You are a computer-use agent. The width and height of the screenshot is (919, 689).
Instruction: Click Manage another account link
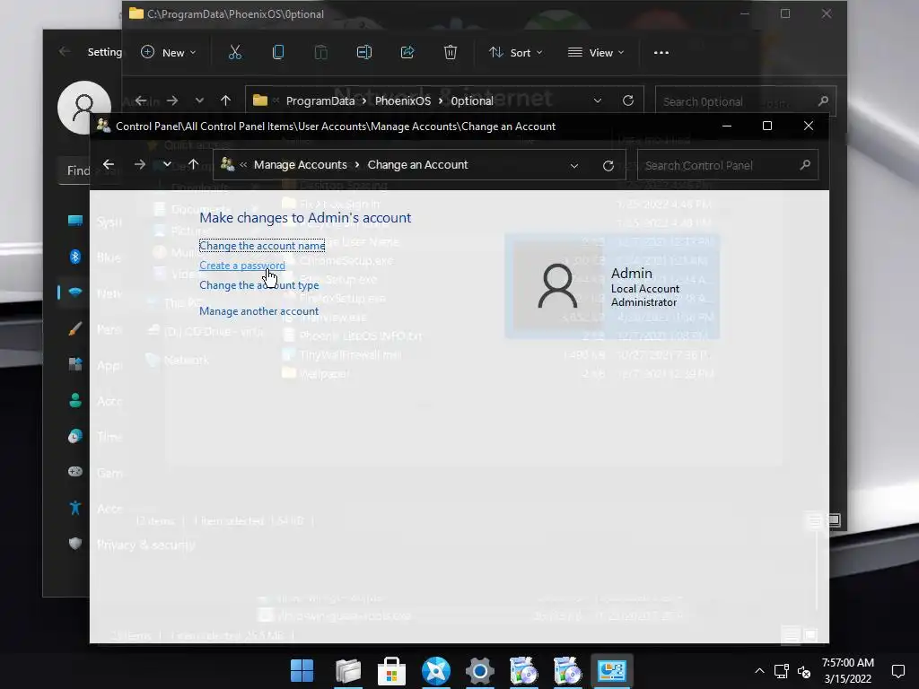(259, 311)
